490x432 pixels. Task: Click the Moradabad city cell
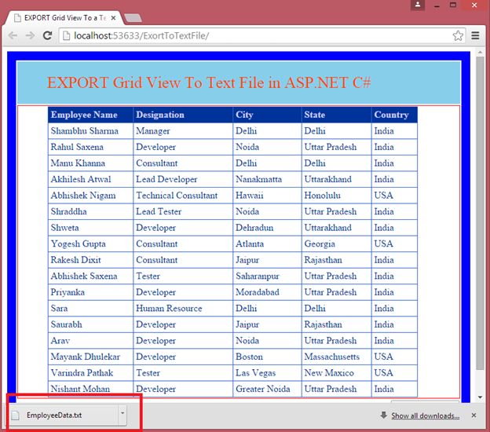click(268, 292)
